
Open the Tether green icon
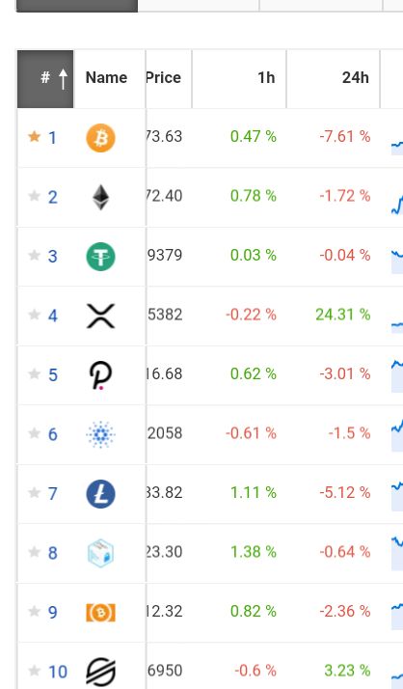100,257
